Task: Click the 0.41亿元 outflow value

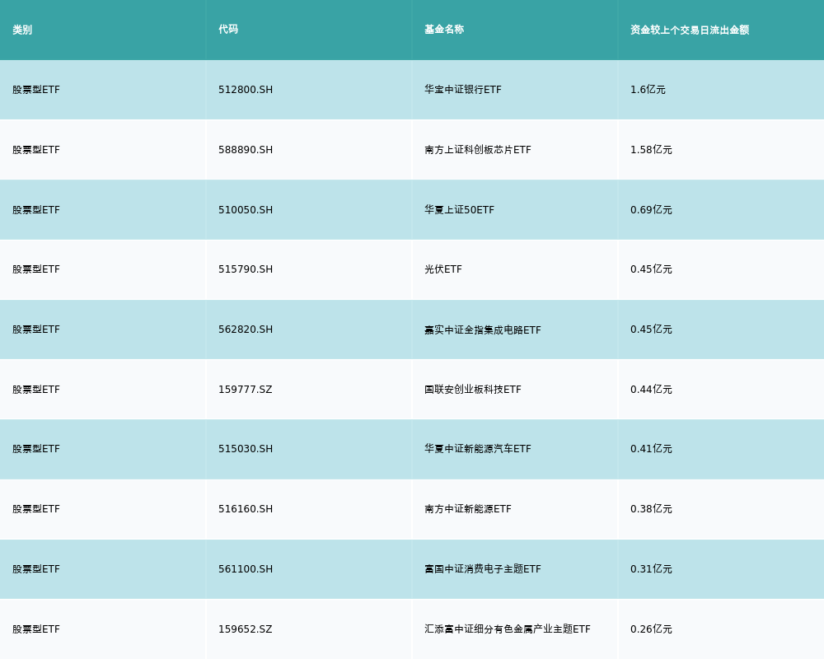Action: click(651, 449)
